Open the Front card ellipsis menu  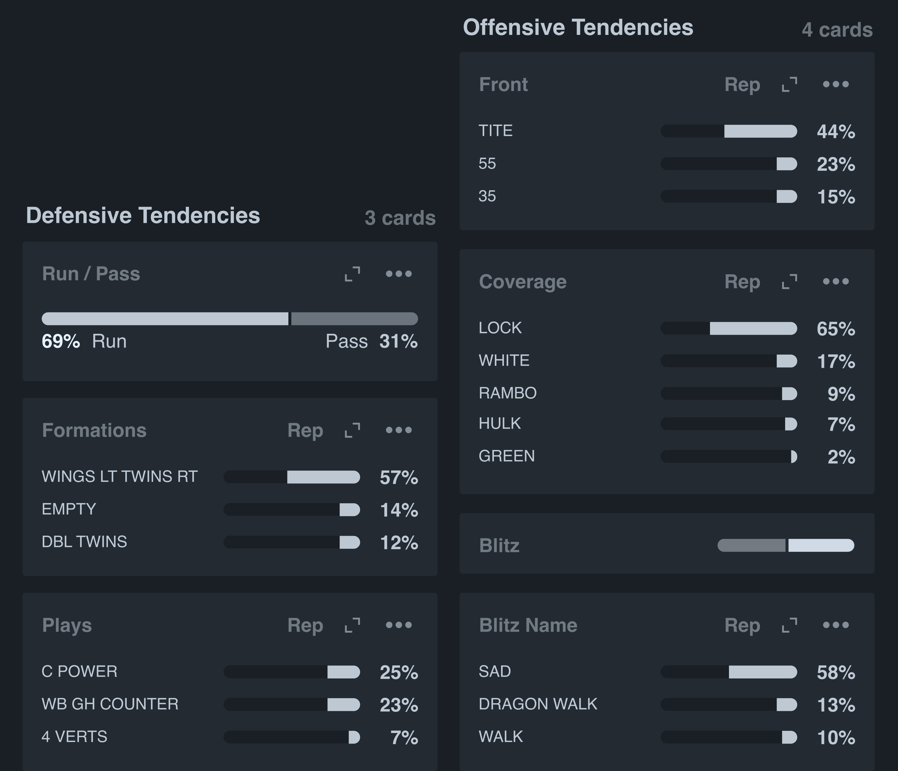tap(836, 84)
